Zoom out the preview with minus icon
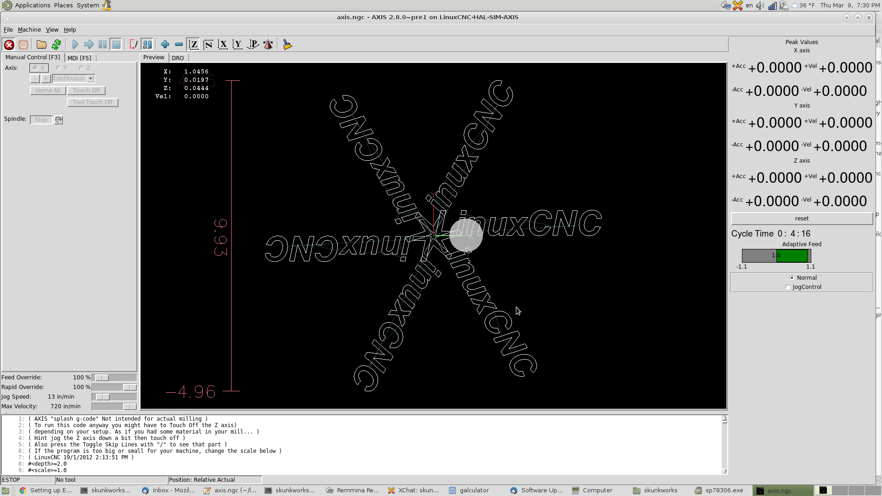The width and height of the screenshot is (882, 496). (x=179, y=45)
